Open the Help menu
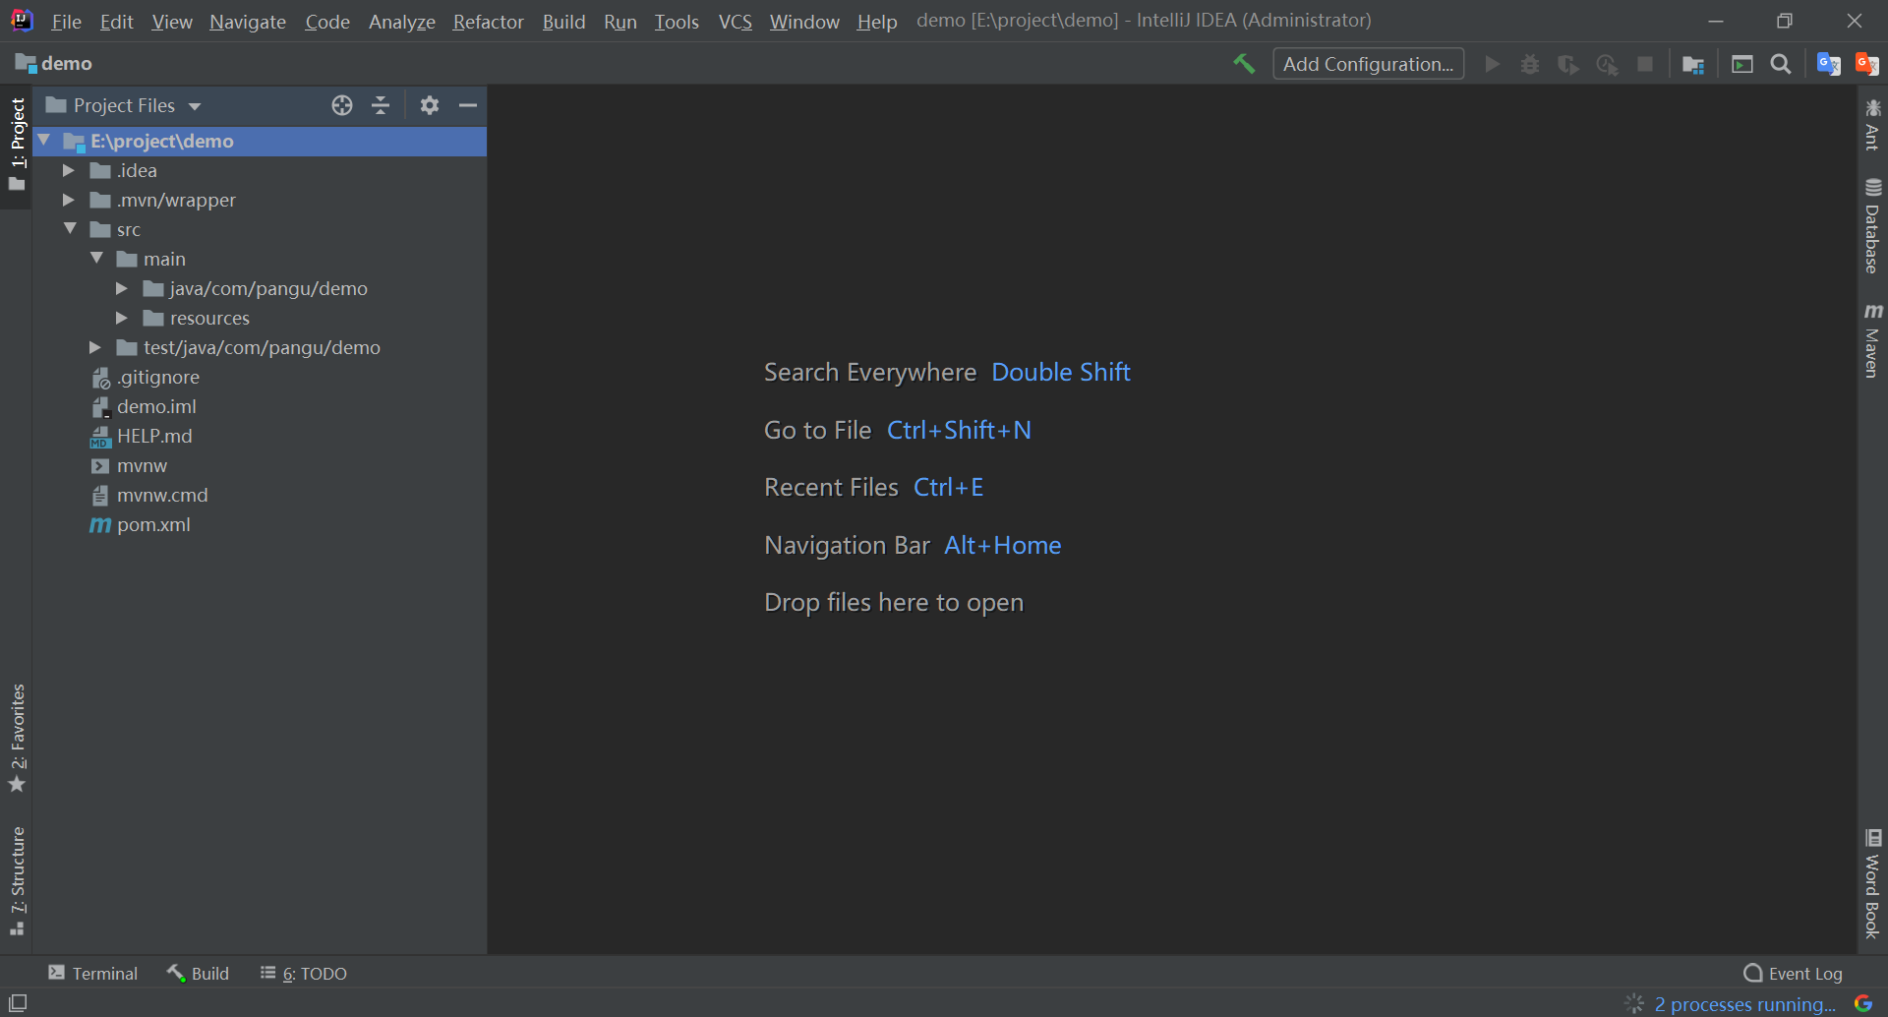Screen dimensions: 1888x1017 click(x=876, y=21)
